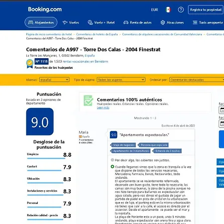Click the Vuelo + Hotel icon
Viewport: 224px width, 224px height.
click(x=90, y=22)
